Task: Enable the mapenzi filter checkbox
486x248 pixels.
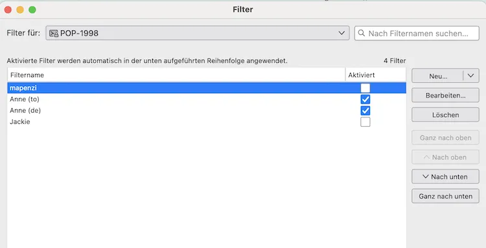Action: [x=365, y=88]
